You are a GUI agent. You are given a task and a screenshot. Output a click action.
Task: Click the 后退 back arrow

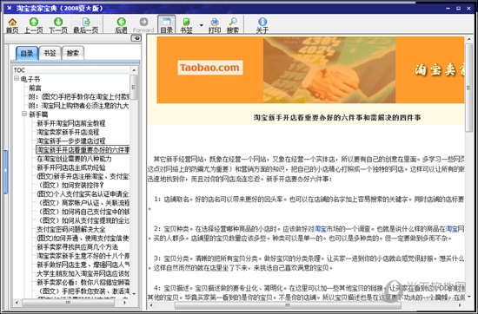[x=121, y=25]
